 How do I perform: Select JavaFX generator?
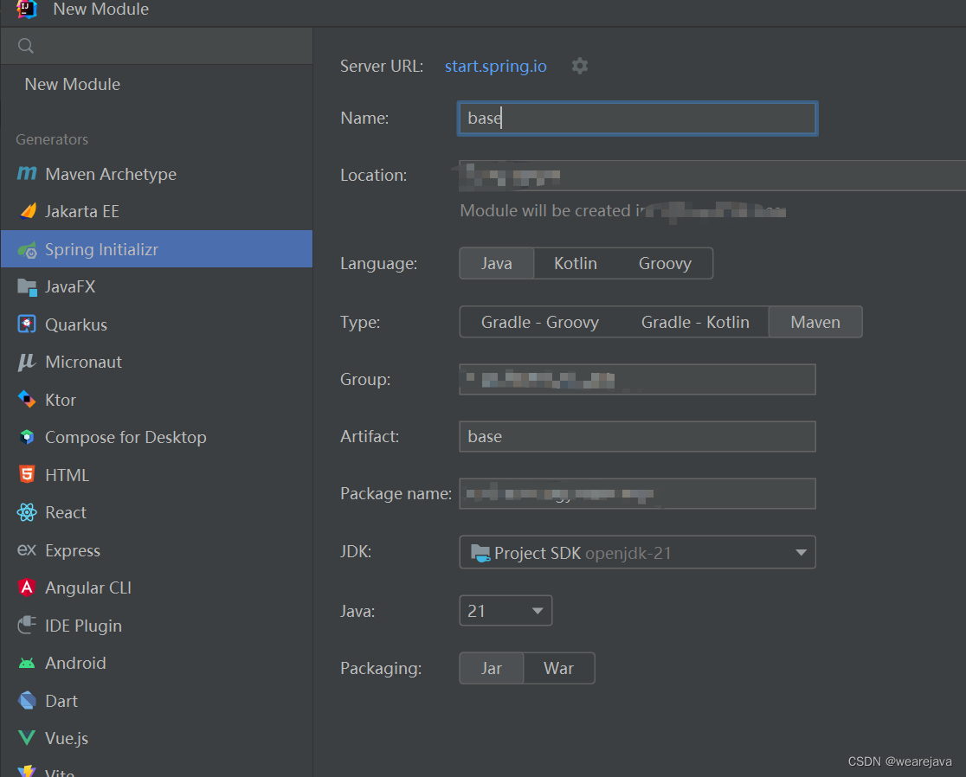(x=157, y=287)
